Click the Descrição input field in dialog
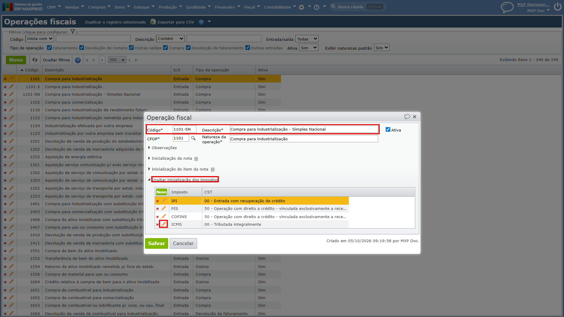Screen dimensions: 564x317 click(304, 129)
